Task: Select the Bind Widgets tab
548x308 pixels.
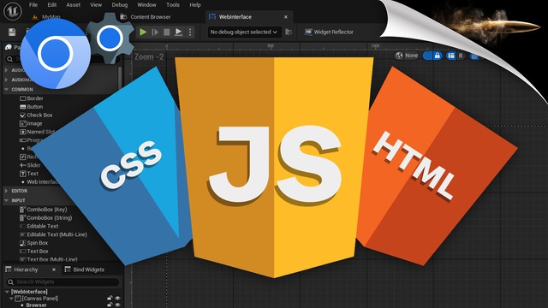Action: (84, 269)
